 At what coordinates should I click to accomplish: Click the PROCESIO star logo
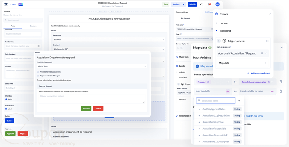pos(6,4)
